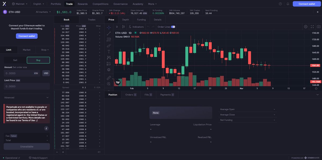Open Help & Support
The image size is (322, 160).
pyautogui.click(x=38, y=158)
